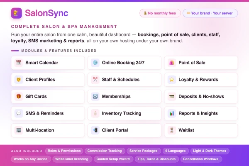Click the Complete Salon & Spa Management heading
249x166 pixels.
pyautogui.click(x=64, y=27)
